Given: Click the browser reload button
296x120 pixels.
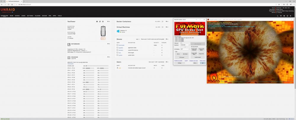Looking at the screenshot, I should point(9,4).
